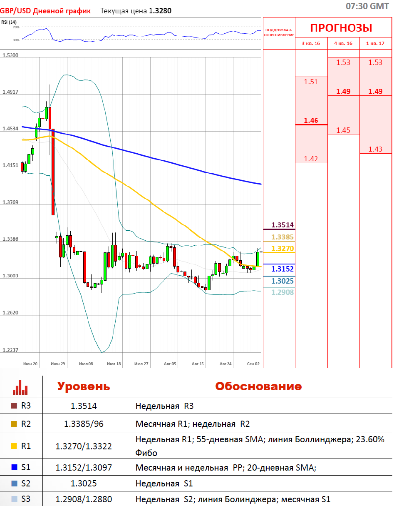Click the RSI '30%' level label
This screenshot has width=394, height=506.
click(x=16, y=40)
